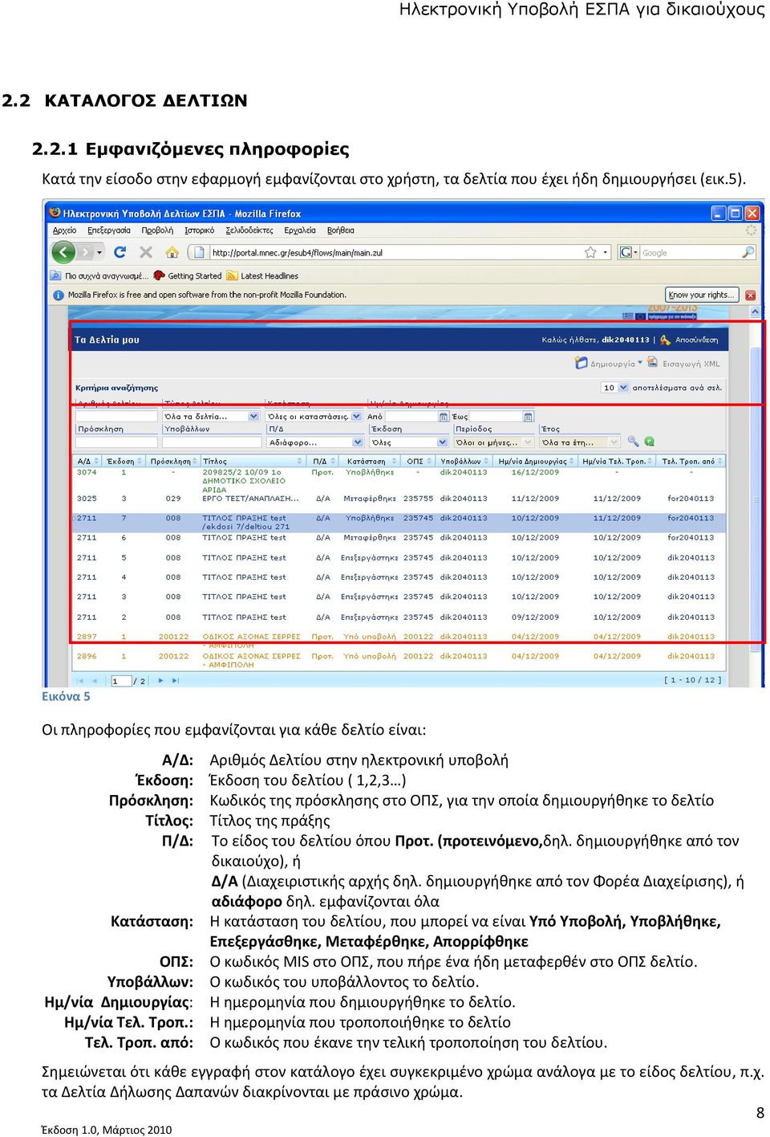
Task: Sort the table by the Κατάσταση column header
Action: (x=371, y=462)
